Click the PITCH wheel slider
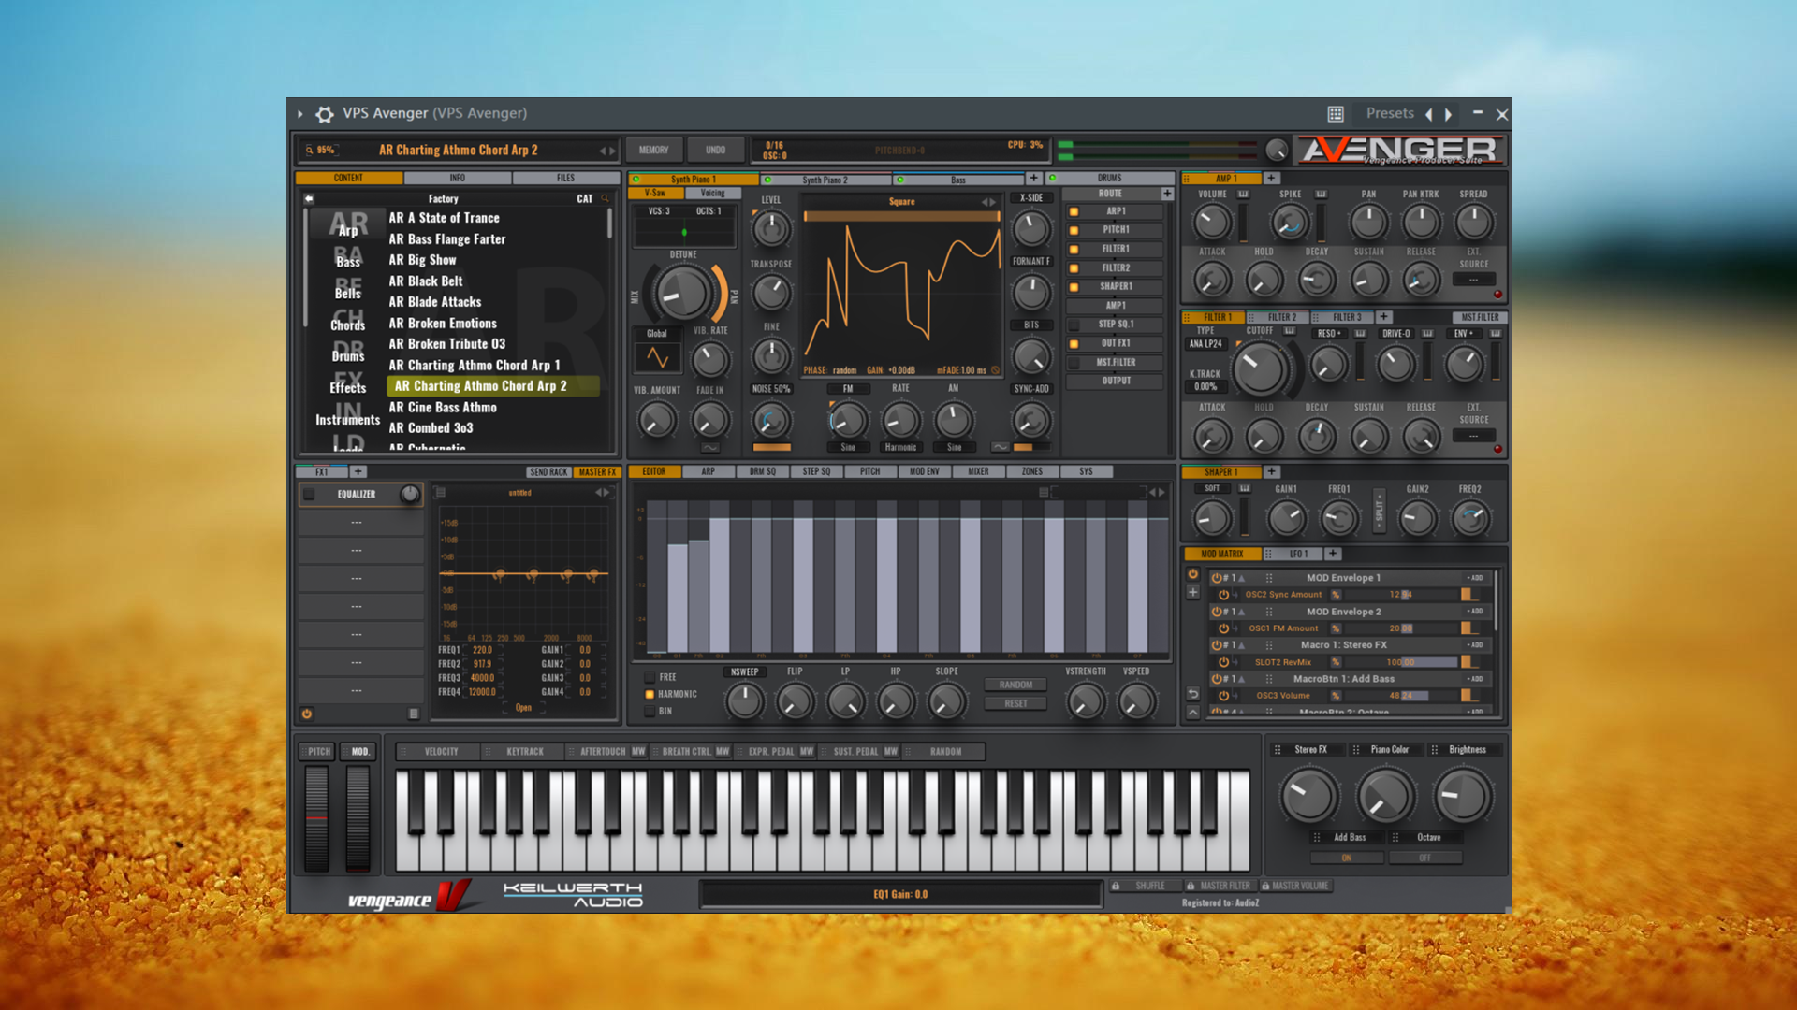 tap(316, 818)
